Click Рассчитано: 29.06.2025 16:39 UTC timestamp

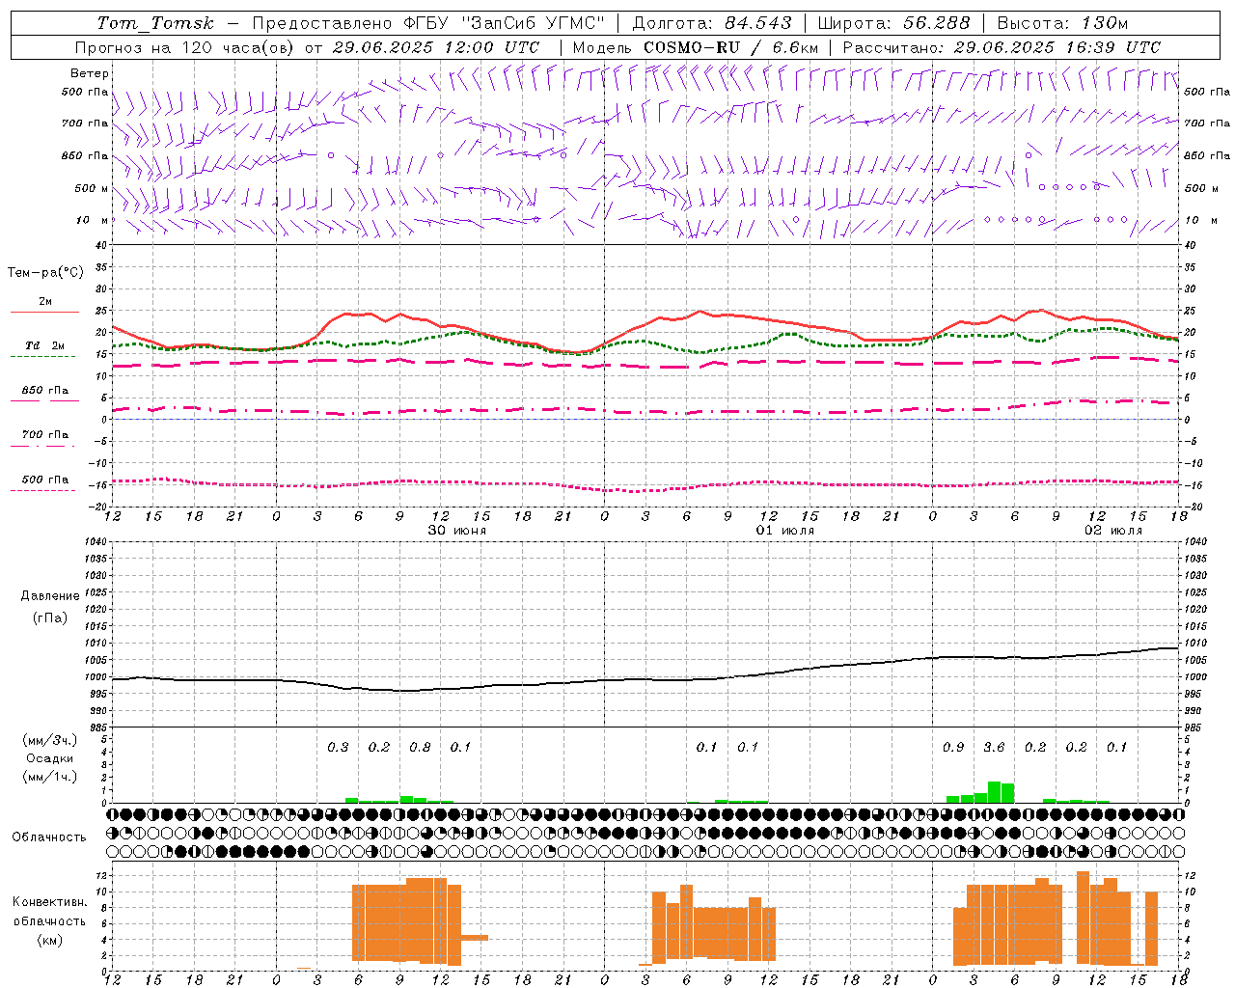click(x=1002, y=47)
